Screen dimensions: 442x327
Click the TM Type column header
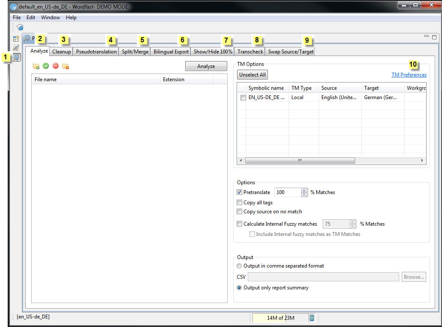[x=304, y=88]
